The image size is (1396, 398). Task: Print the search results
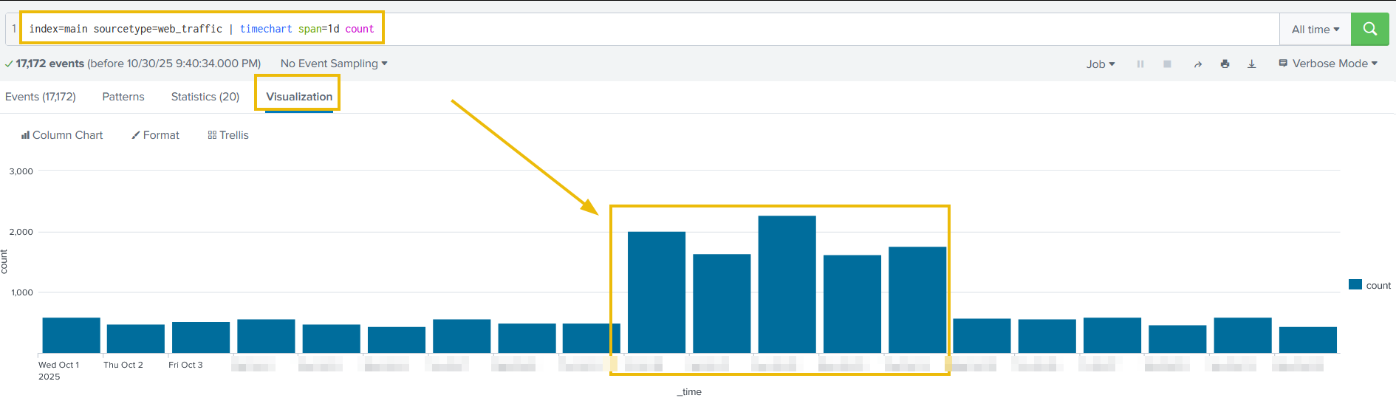tap(1225, 64)
